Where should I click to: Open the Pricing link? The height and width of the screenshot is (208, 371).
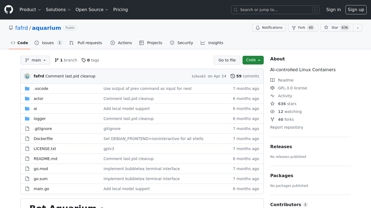click(x=121, y=9)
